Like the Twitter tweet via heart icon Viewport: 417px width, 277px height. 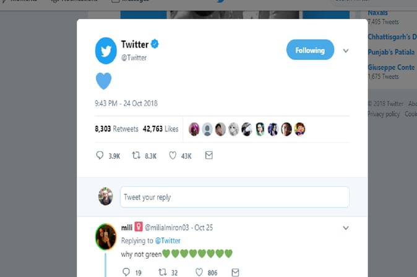tap(173, 156)
